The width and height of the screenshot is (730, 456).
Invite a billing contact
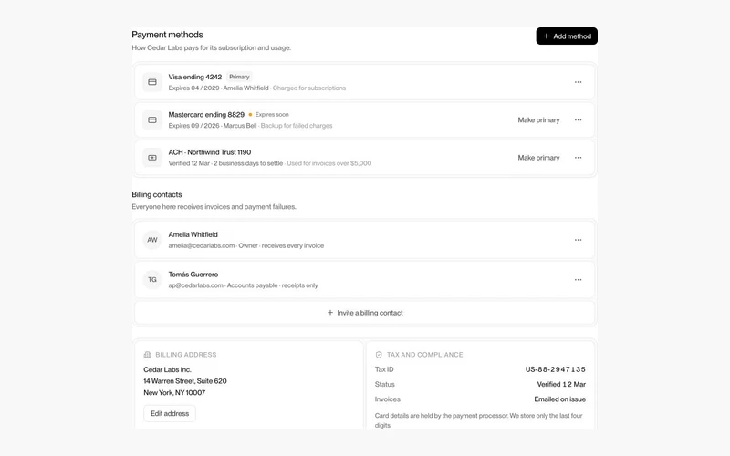click(x=364, y=313)
